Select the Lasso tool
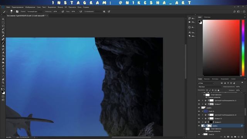This screenshot has width=247, height=139. (x=3, y=26)
